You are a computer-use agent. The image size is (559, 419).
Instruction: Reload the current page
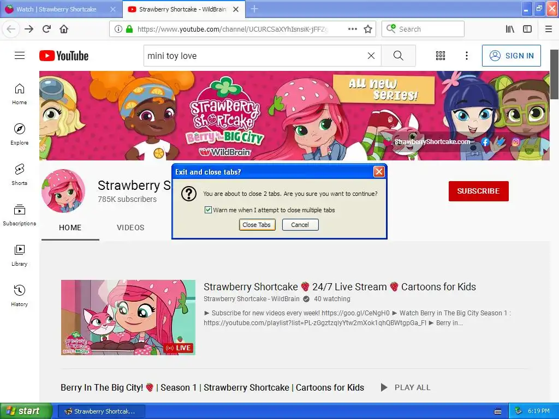click(x=46, y=29)
